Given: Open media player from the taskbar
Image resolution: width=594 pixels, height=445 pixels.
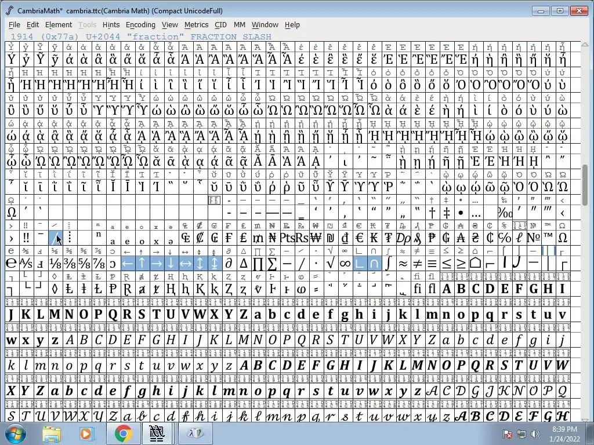Looking at the screenshot, I should pos(86,433).
